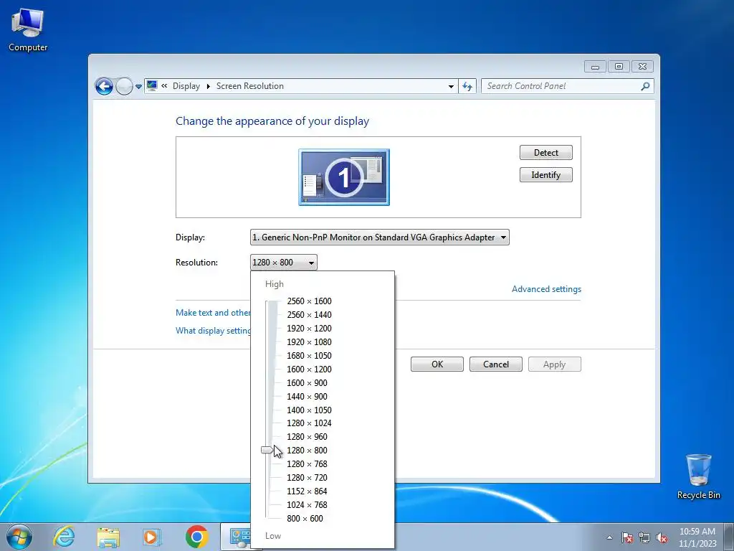Screen dimensions: 734x551
Task: Click the taskbar clock showing 10:59 AM
Action: tap(697, 537)
